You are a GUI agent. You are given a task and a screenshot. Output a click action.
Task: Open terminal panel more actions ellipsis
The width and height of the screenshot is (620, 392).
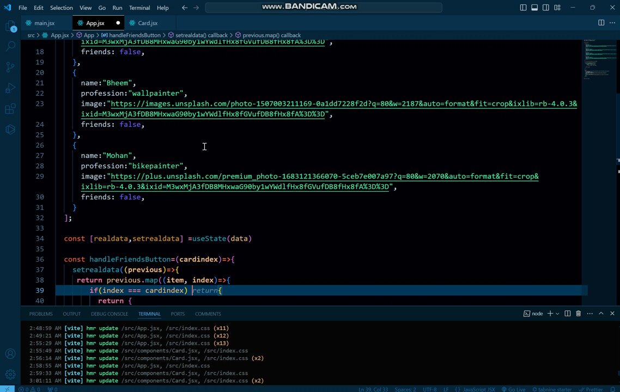tap(589, 314)
